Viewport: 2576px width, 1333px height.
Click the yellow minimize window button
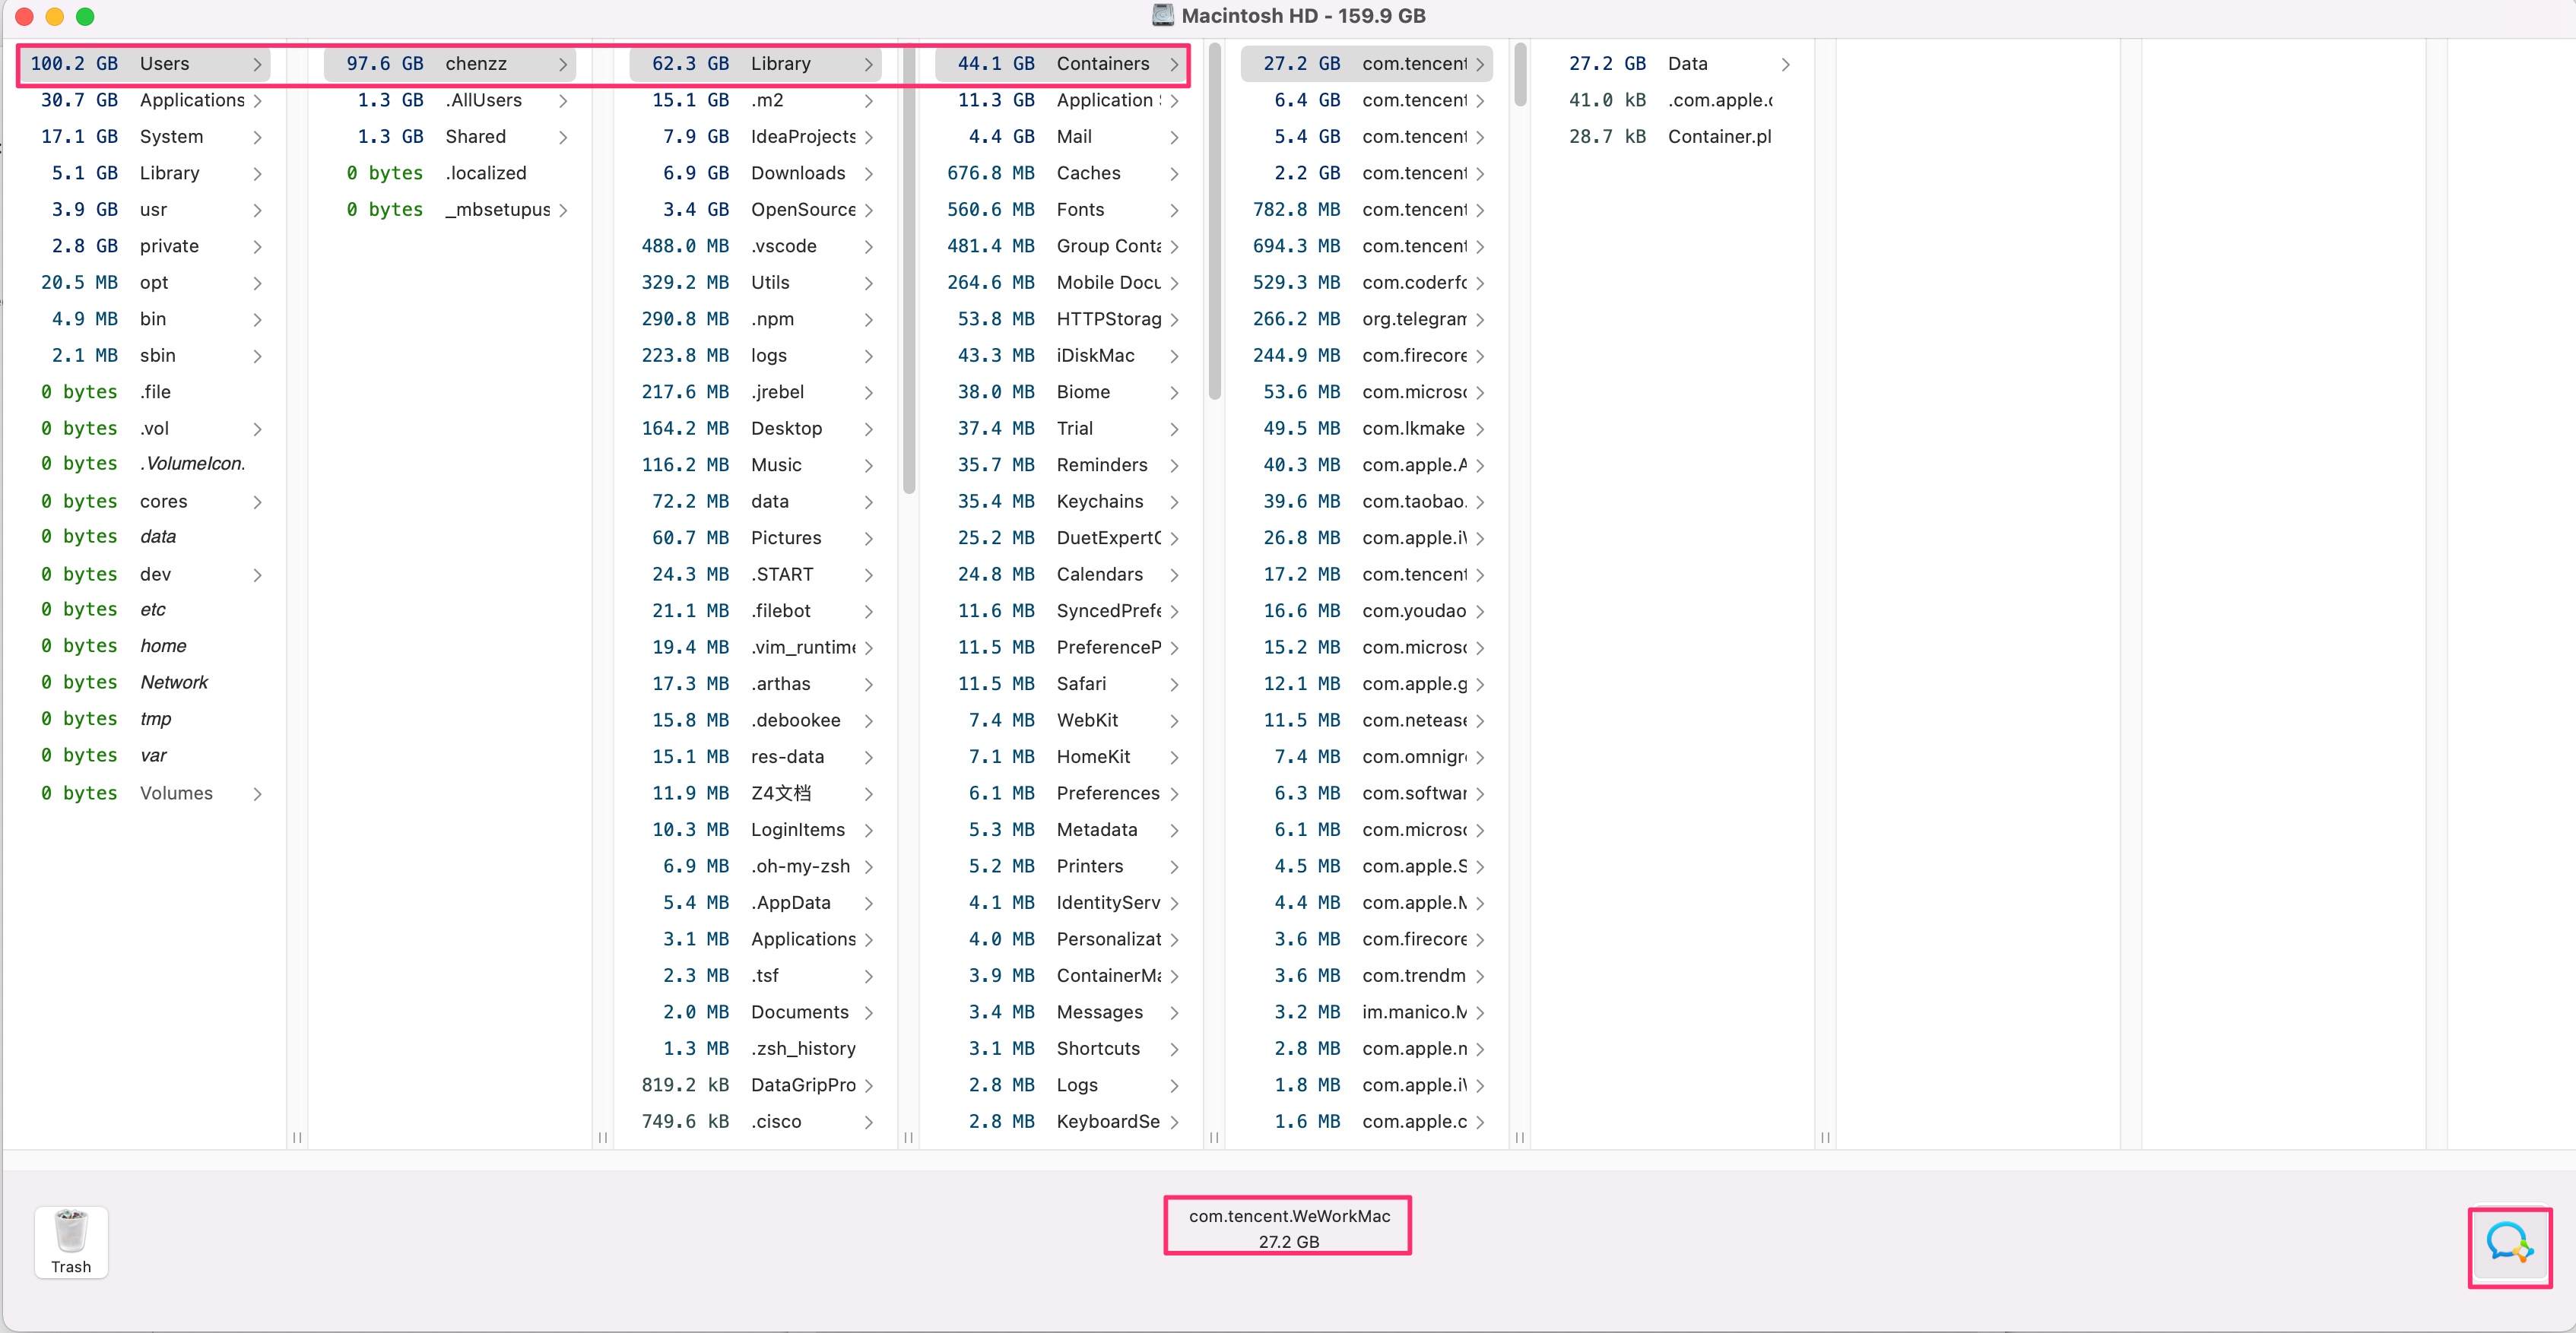pyautogui.click(x=55, y=16)
